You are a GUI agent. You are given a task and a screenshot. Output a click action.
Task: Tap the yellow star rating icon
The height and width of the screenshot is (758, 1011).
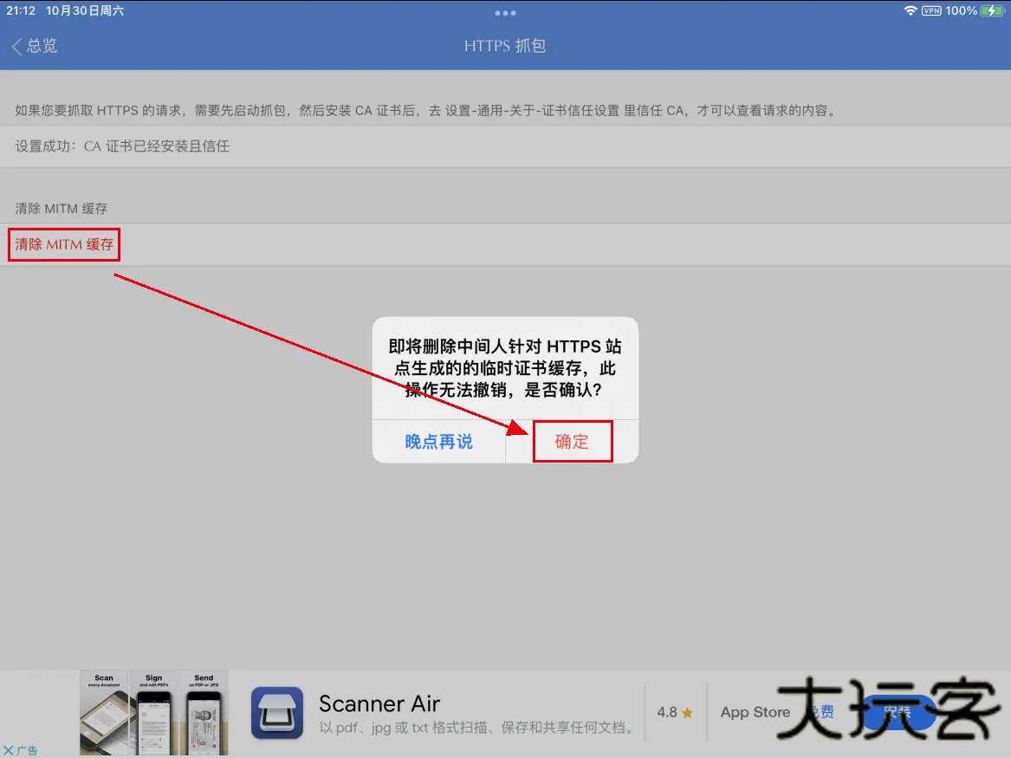click(688, 712)
